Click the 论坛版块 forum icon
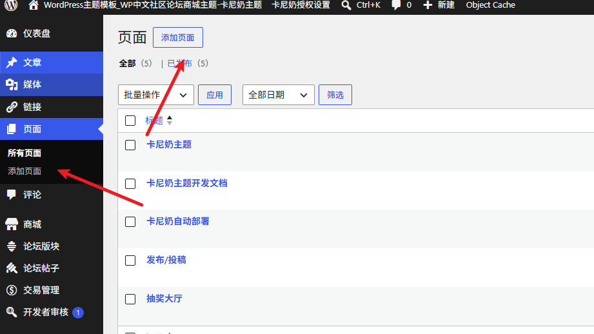Viewport: 594px width, 334px height. point(12,246)
